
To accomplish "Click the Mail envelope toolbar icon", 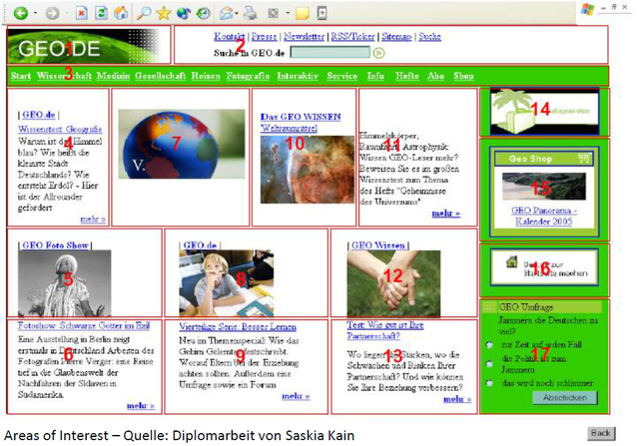I will click(x=227, y=13).
